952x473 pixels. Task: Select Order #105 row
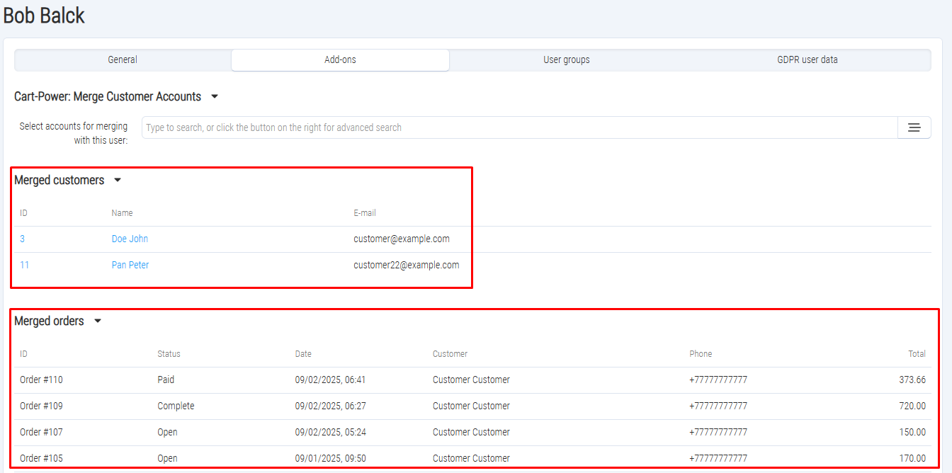[41, 458]
